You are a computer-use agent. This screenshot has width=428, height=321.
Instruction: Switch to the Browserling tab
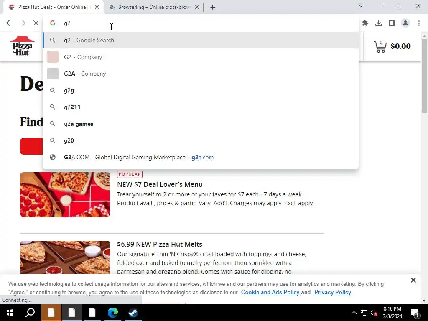coord(154,7)
